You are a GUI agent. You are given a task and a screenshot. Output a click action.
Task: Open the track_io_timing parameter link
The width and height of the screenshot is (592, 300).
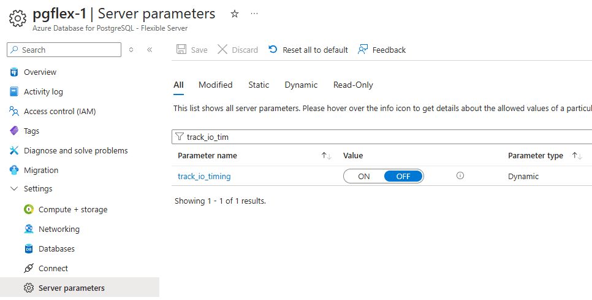204,177
